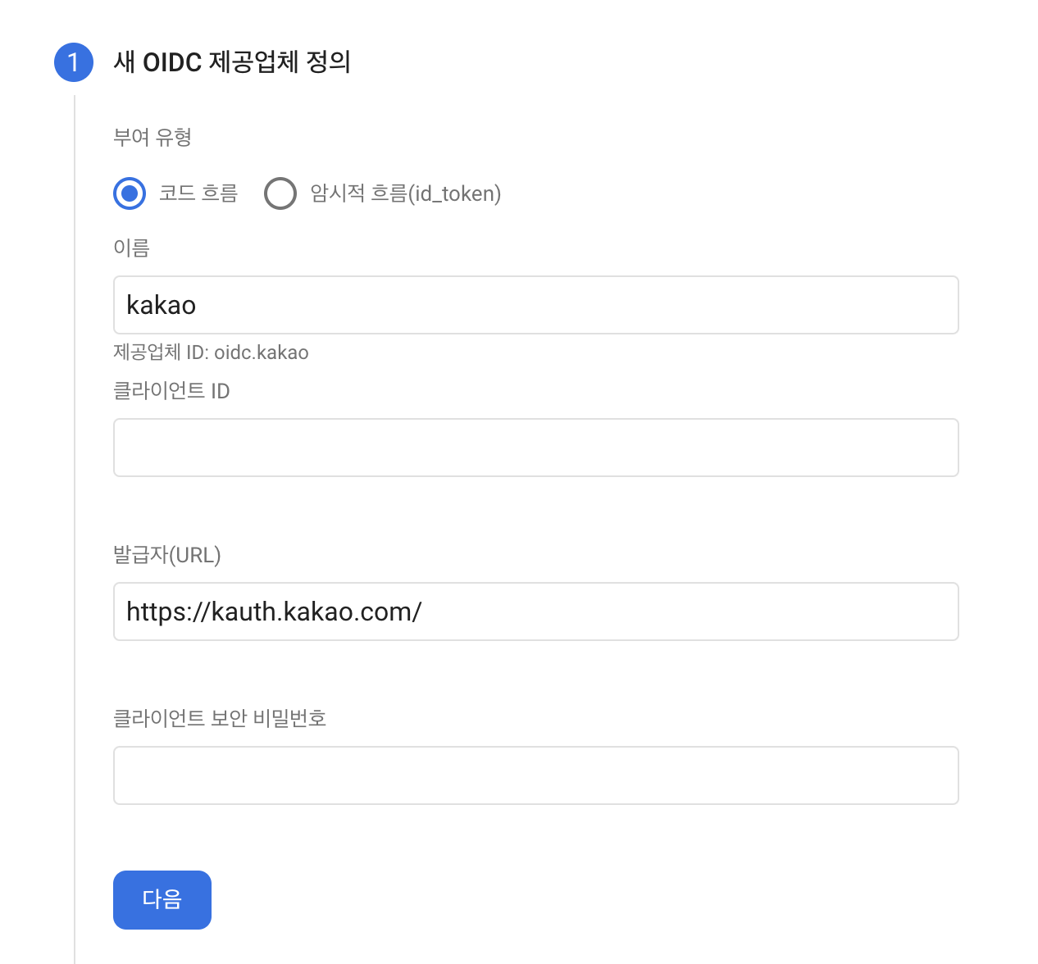This screenshot has width=1038, height=964.
Task: Click the 부여 유형 label
Action: click(153, 137)
